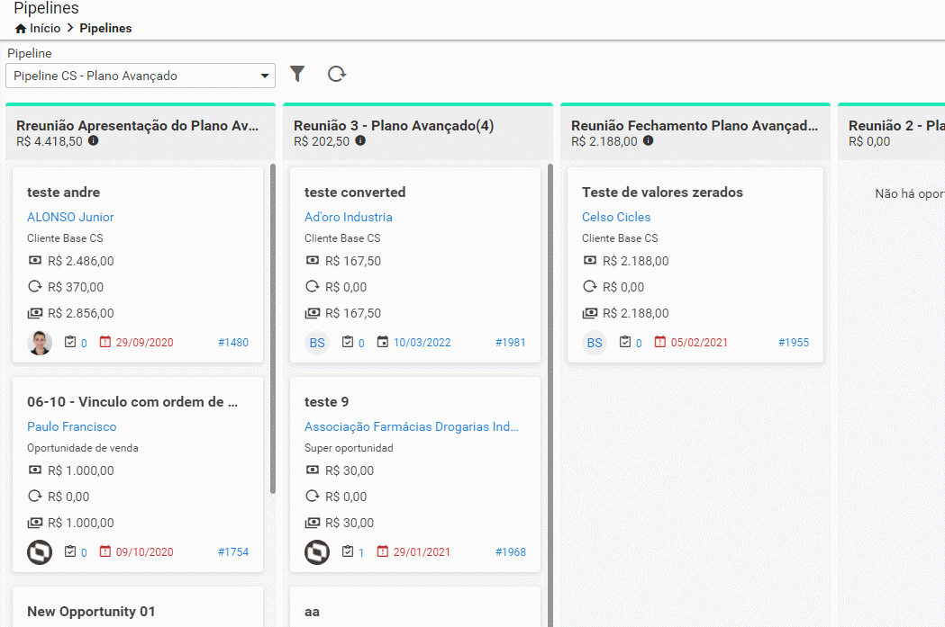
Task: Click the scrollbar of the Reunião 3 column
Action: (550, 395)
